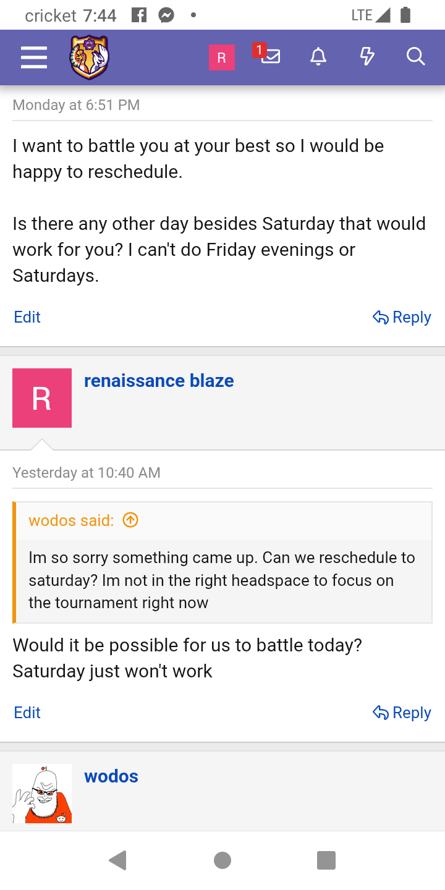Open the hamburger navigation menu
Screen dimensions: 445x890
click(x=34, y=57)
